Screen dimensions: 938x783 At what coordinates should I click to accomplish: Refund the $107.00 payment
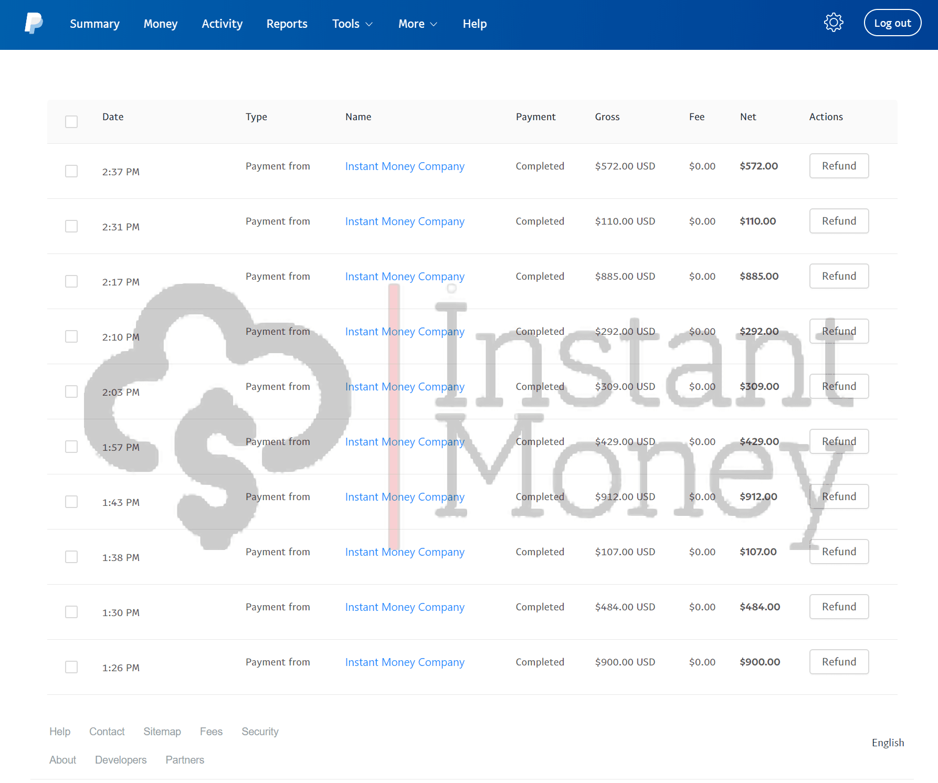pos(839,552)
